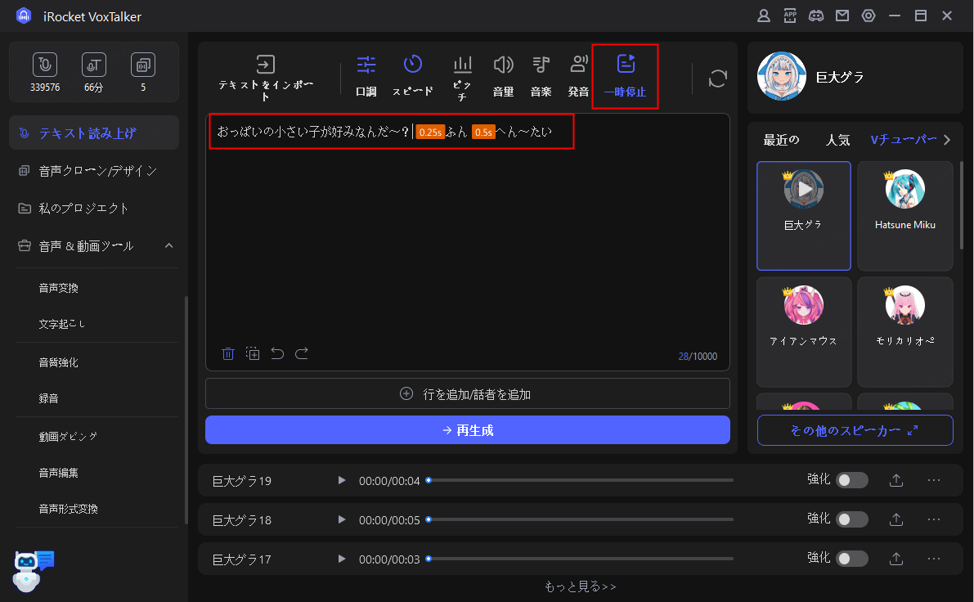
Task: Redo the last text edit
Action: tap(302, 353)
